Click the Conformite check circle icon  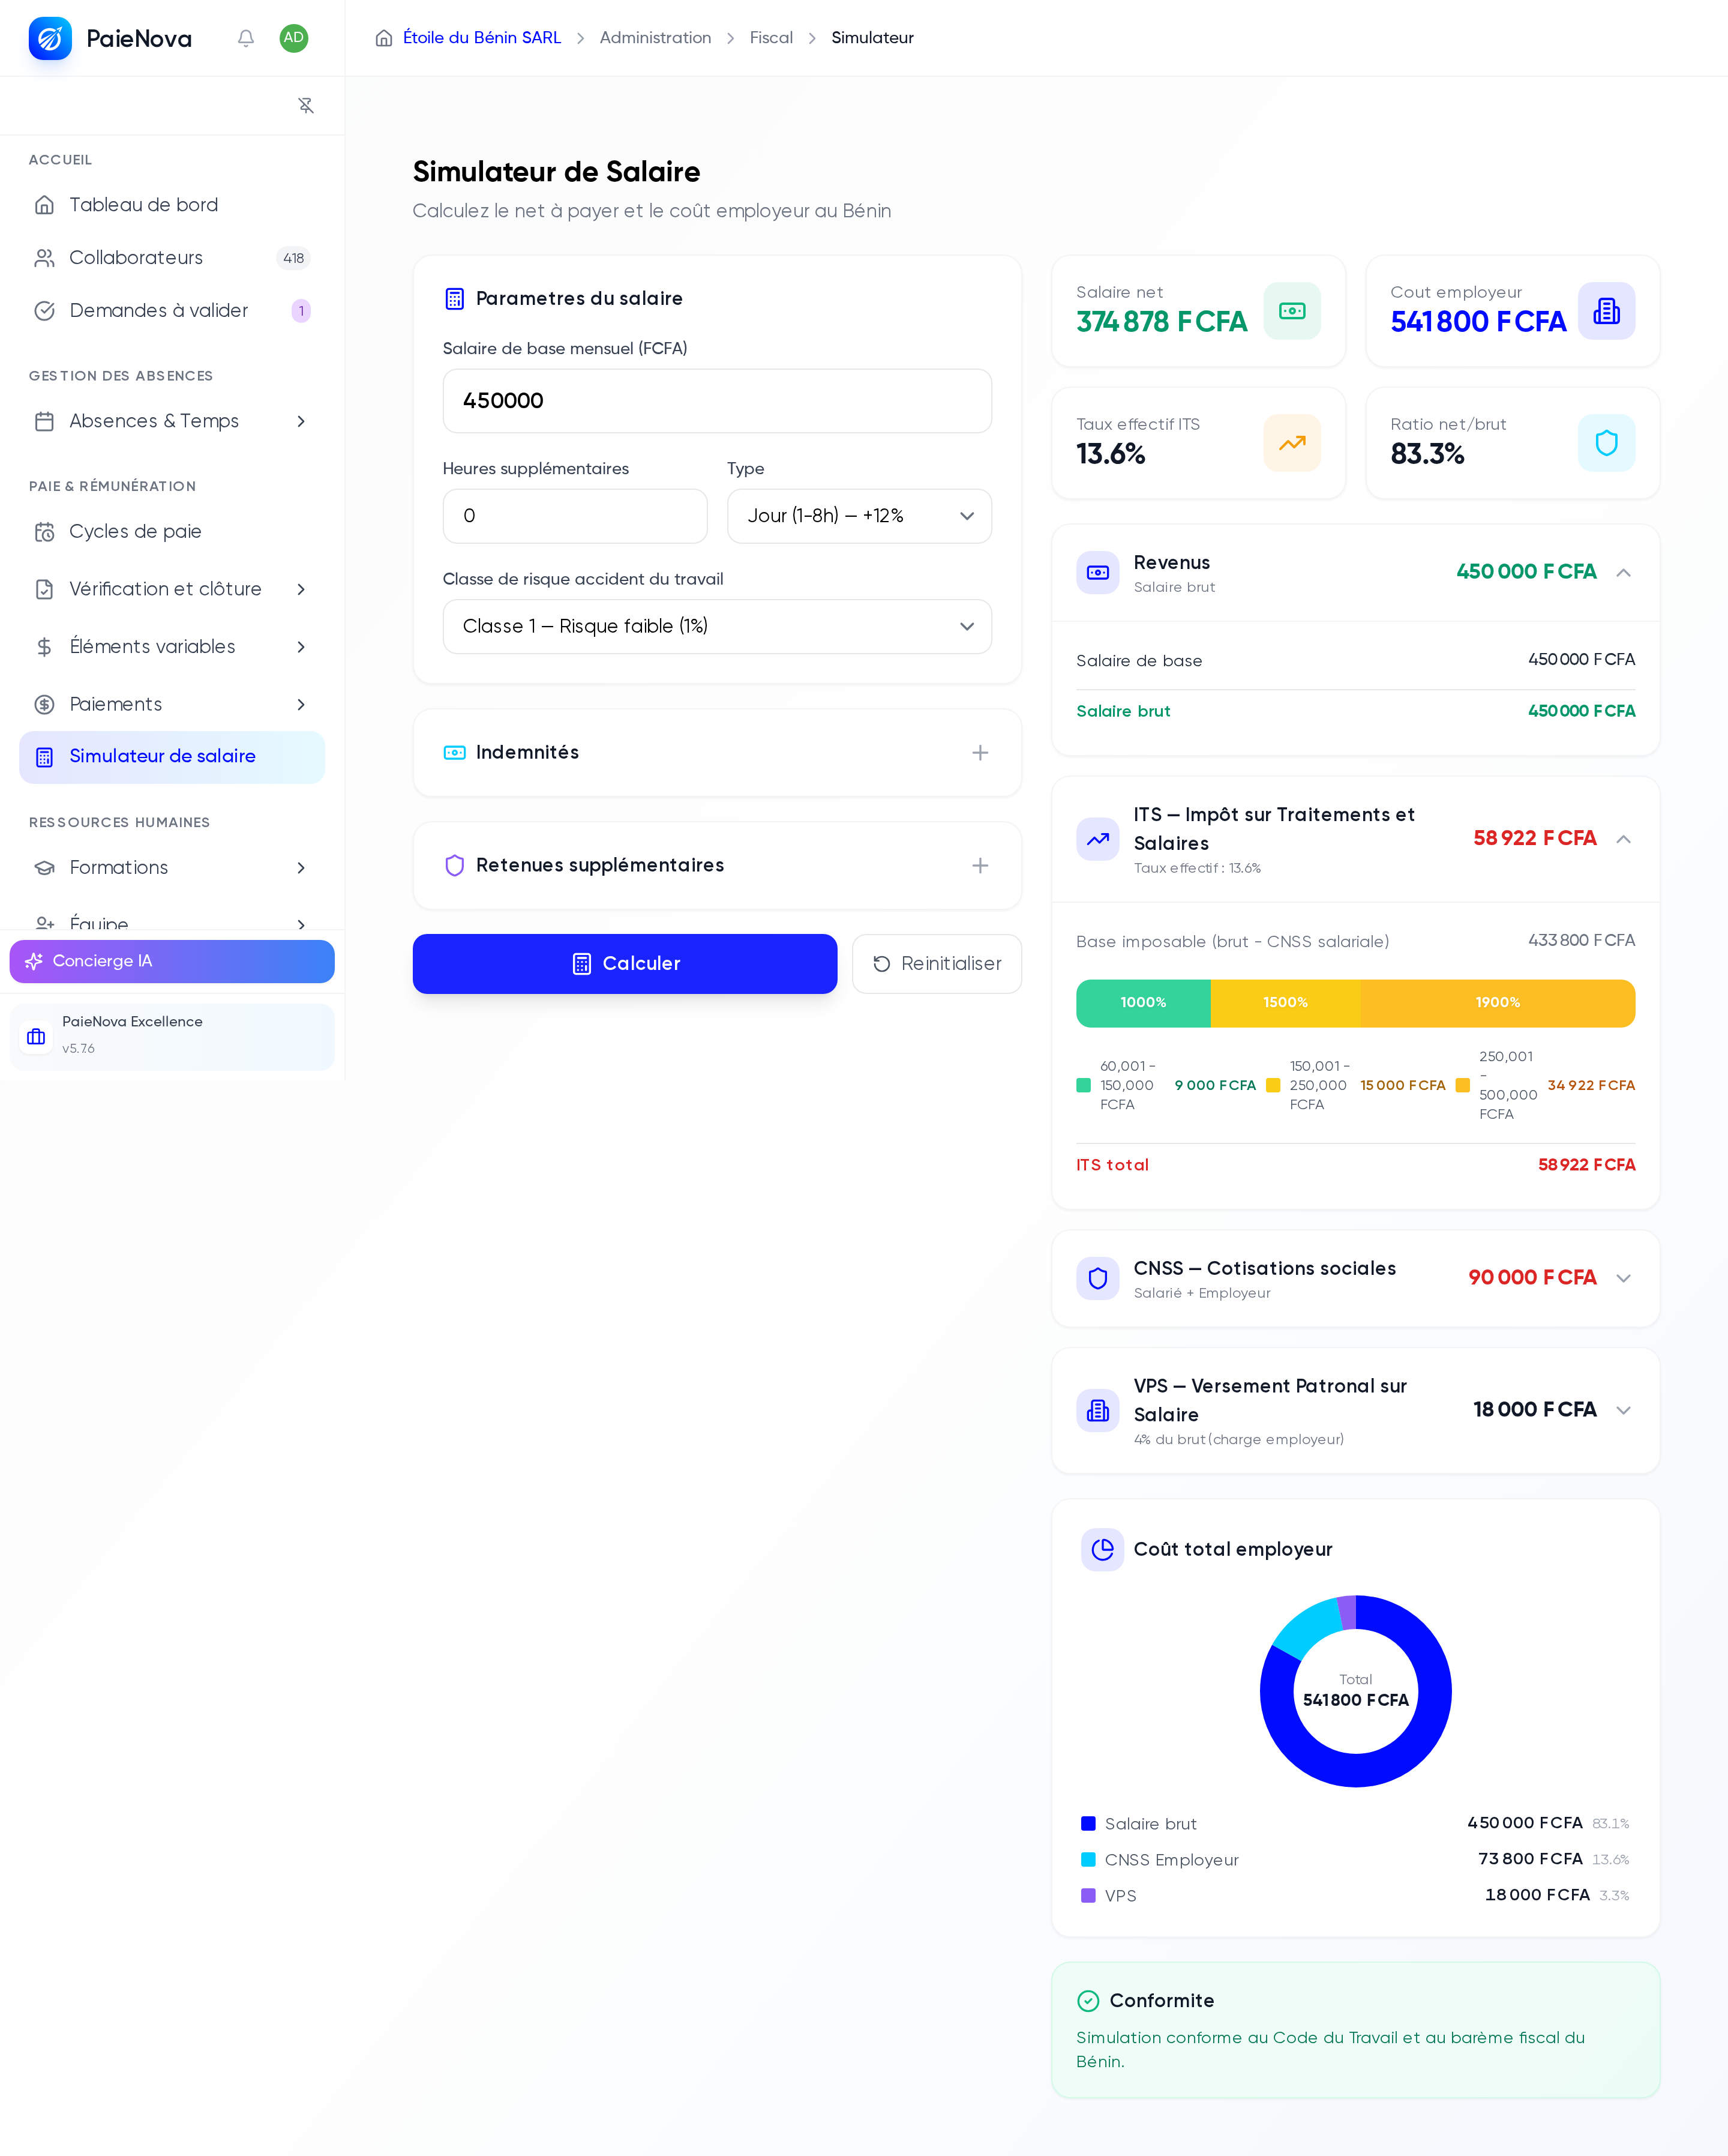(1088, 2001)
